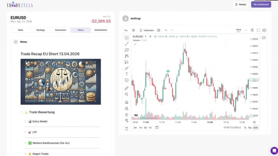Screen dimensions: 278x156
Task: Click the Replay button
Action: click(241, 4)
